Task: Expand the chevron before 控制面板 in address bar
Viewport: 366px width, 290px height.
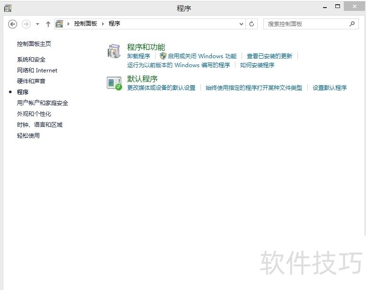Action: click(69, 24)
